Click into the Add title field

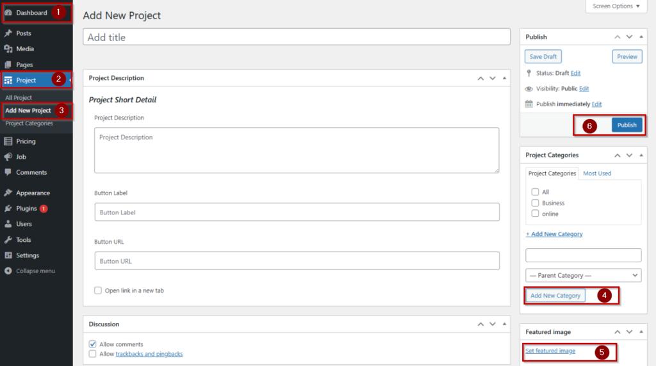click(297, 37)
